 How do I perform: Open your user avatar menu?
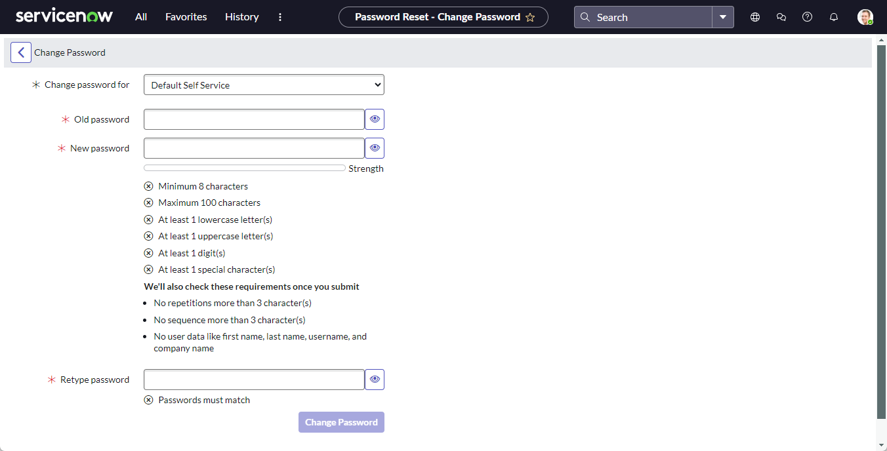865,17
